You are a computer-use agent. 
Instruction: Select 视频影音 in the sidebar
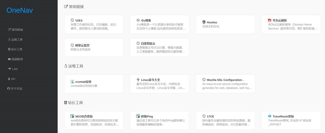[x=16, y=59]
